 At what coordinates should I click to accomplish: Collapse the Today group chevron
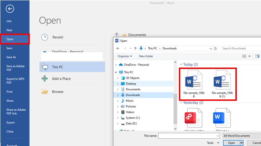pos(181,64)
